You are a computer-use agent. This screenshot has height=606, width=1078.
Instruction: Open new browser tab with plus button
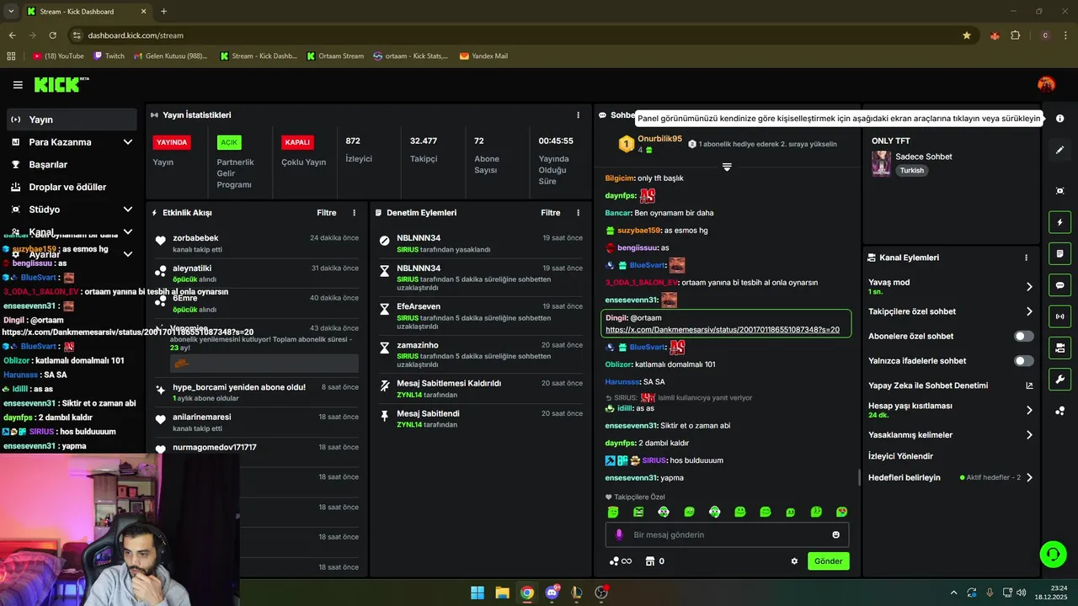coord(163,12)
